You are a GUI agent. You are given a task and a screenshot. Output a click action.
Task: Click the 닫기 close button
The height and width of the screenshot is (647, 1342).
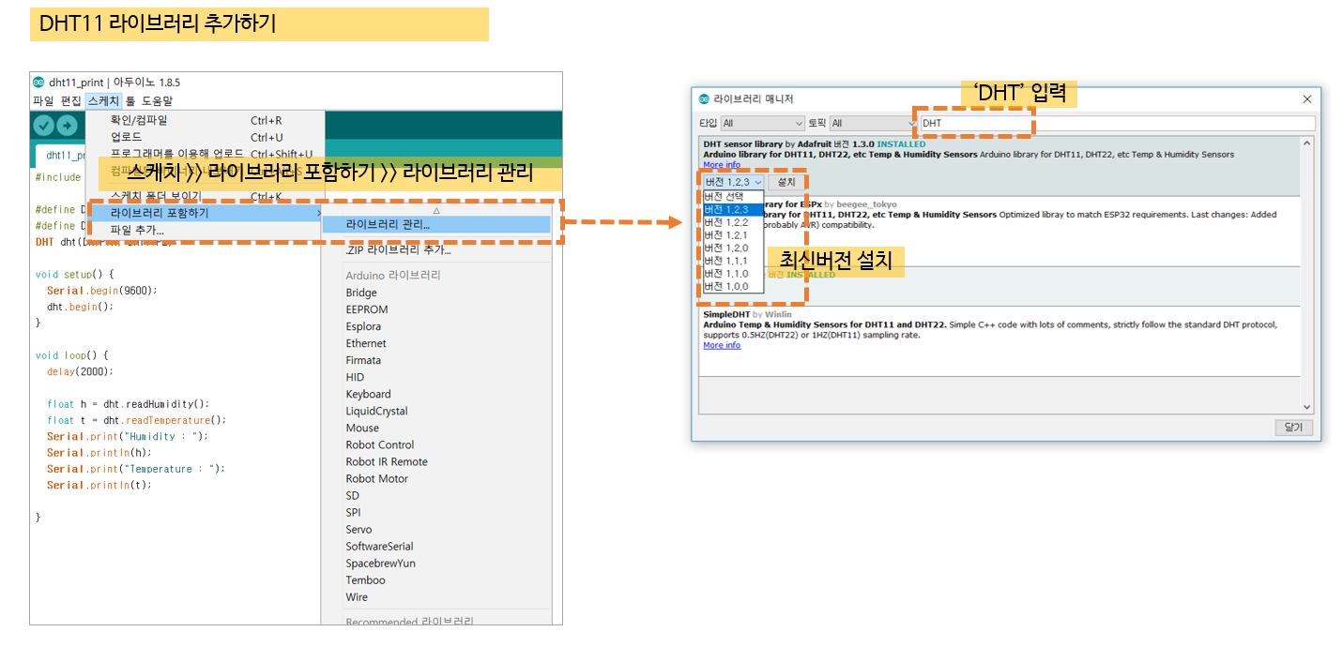coord(1294,428)
